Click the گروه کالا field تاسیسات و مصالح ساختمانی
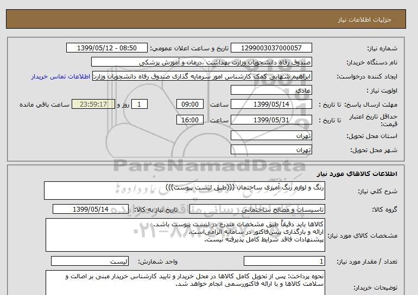The width and height of the screenshot is (418, 295). click(x=257, y=209)
